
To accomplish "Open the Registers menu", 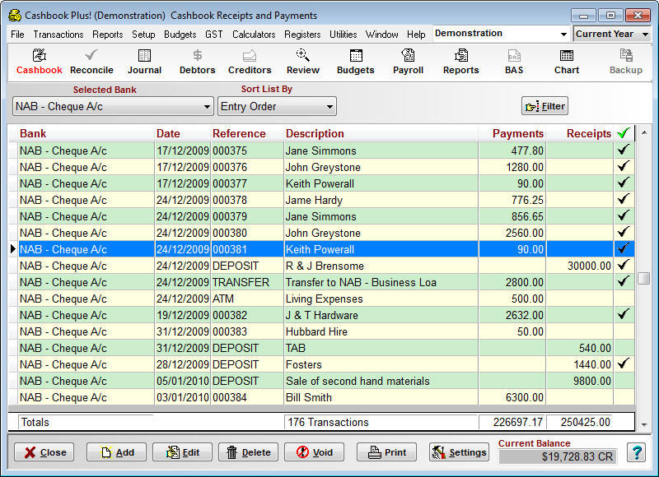I will pos(302,35).
